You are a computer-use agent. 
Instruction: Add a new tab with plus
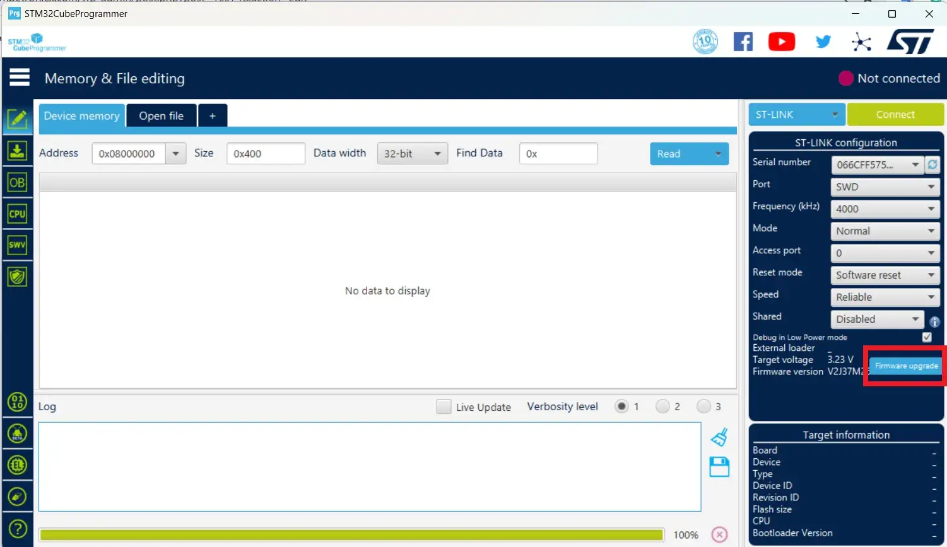point(213,115)
